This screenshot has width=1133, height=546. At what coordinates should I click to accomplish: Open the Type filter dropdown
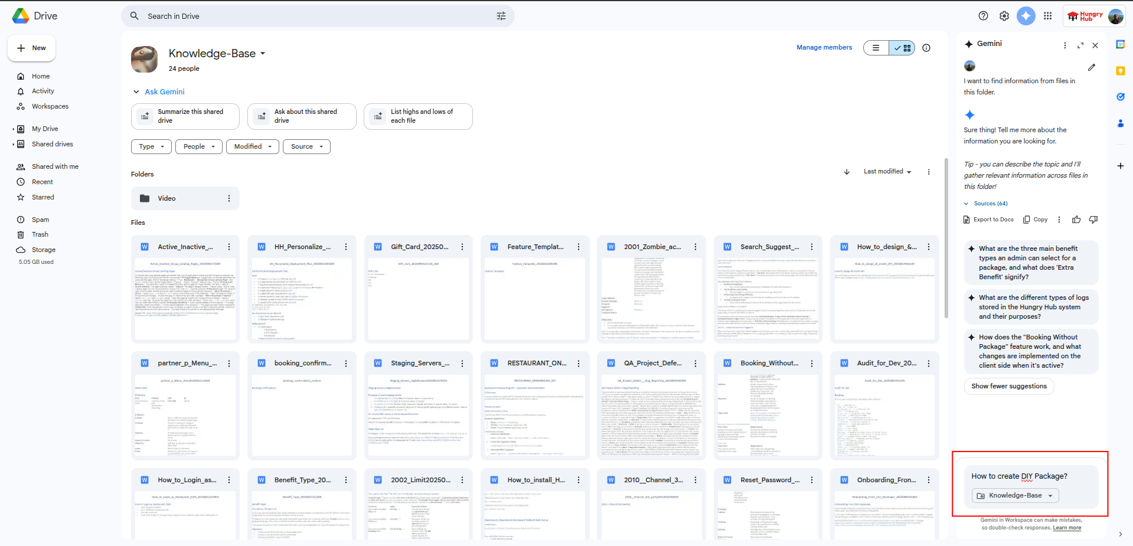point(151,146)
